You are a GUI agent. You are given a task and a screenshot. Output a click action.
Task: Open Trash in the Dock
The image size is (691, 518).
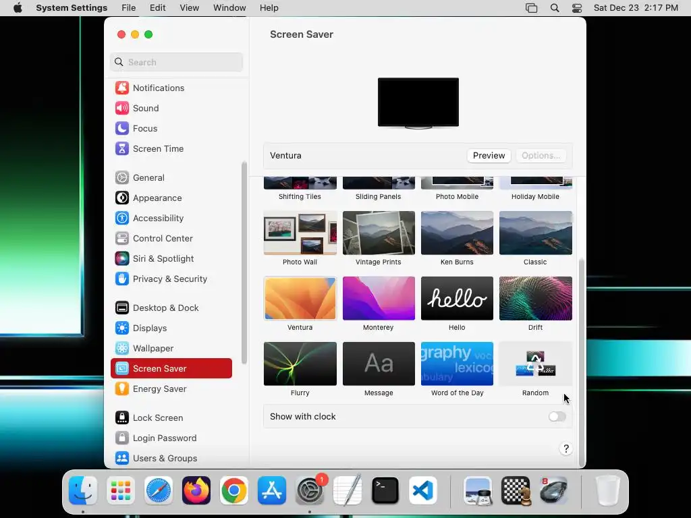click(608, 490)
